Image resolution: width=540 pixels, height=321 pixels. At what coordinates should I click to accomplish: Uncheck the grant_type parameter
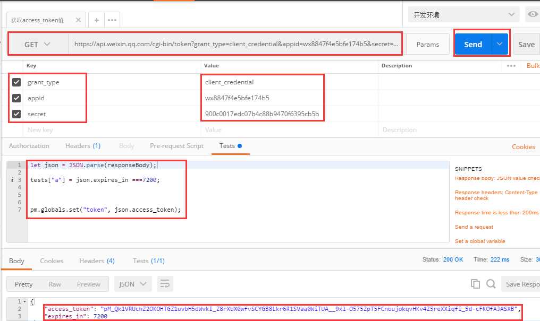tap(16, 82)
